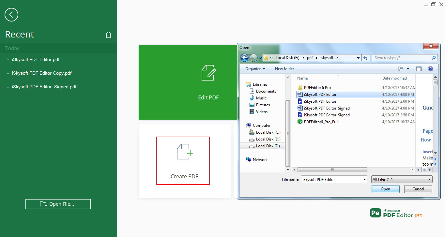Open the Organize menu
Screen dimensions: 445x237
click(255, 69)
